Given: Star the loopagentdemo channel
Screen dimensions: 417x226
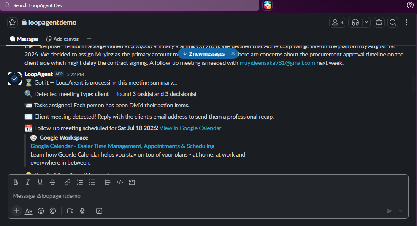Looking at the screenshot, I should (x=12, y=23).
